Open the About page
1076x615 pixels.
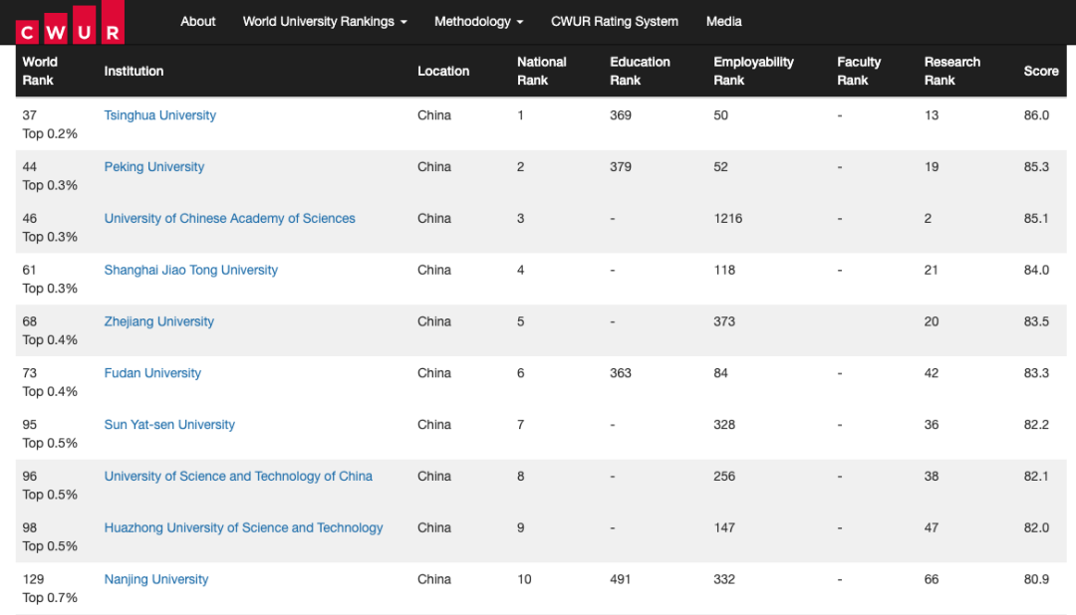point(197,22)
